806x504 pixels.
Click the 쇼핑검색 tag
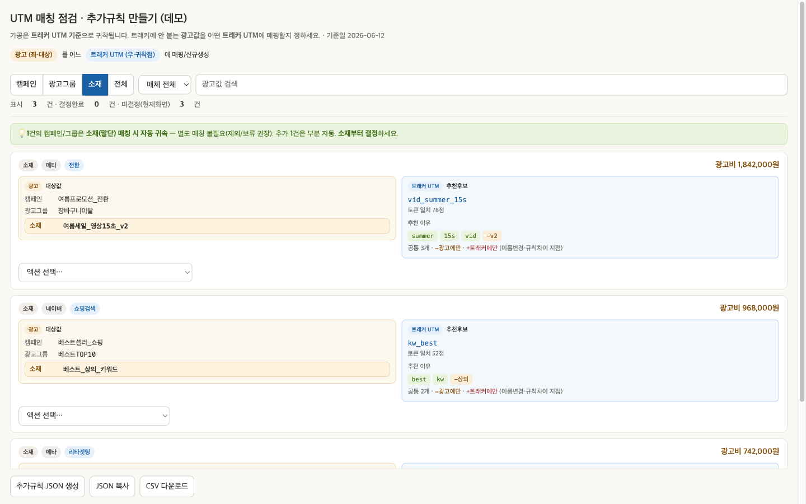[x=85, y=309]
